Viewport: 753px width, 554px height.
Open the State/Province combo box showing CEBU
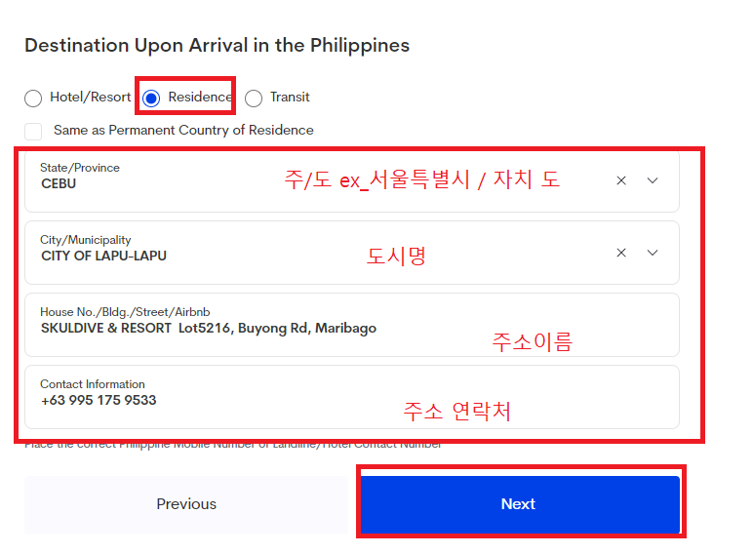click(x=352, y=180)
